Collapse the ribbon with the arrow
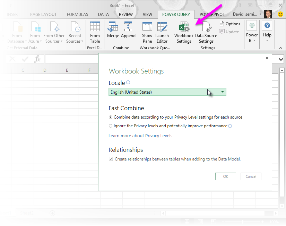Viewport: 286px width, 226px height. pos(280,48)
